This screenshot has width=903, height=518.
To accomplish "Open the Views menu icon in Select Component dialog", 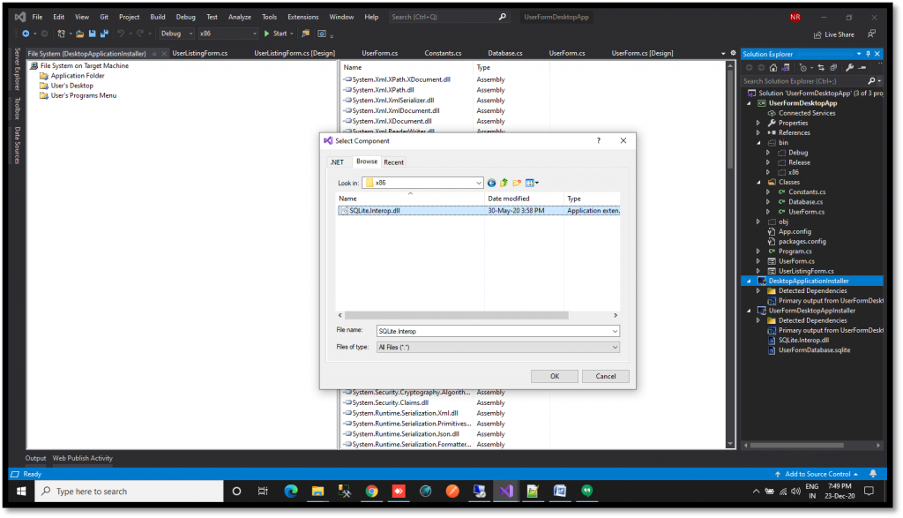I will coord(530,183).
